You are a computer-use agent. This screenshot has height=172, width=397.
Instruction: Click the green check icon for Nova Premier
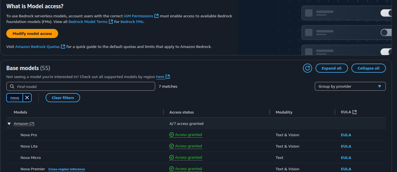pyautogui.click(x=172, y=169)
